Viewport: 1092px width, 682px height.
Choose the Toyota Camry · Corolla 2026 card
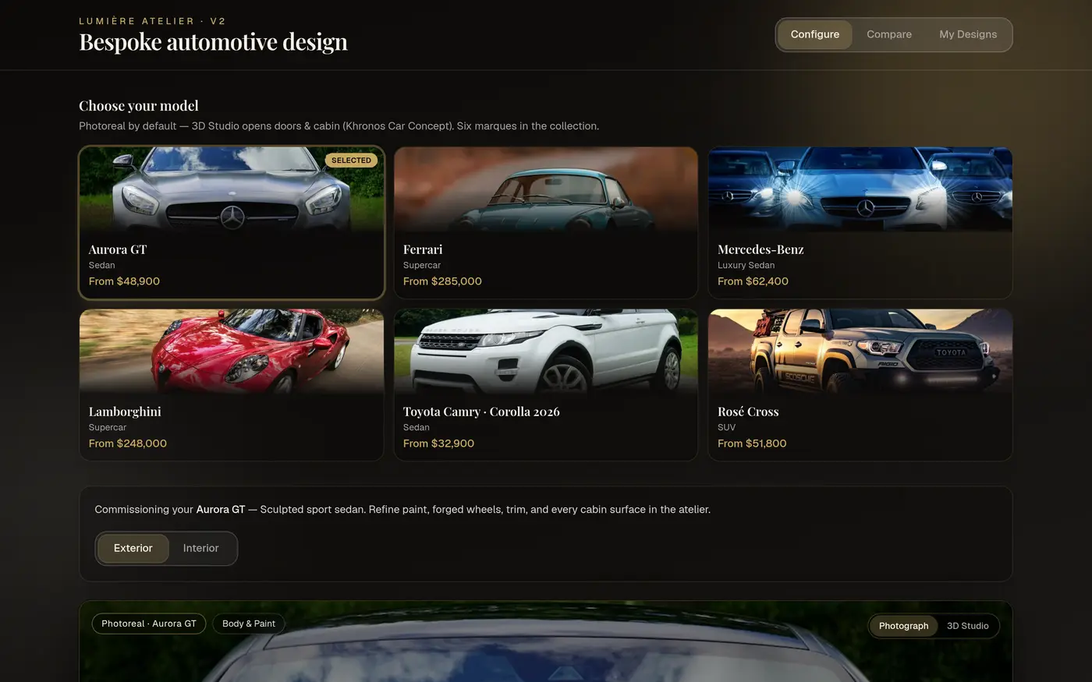(x=546, y=385)
